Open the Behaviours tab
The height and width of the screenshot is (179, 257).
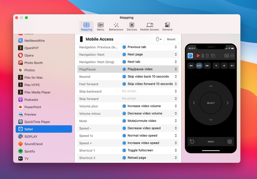click(116, 27)
